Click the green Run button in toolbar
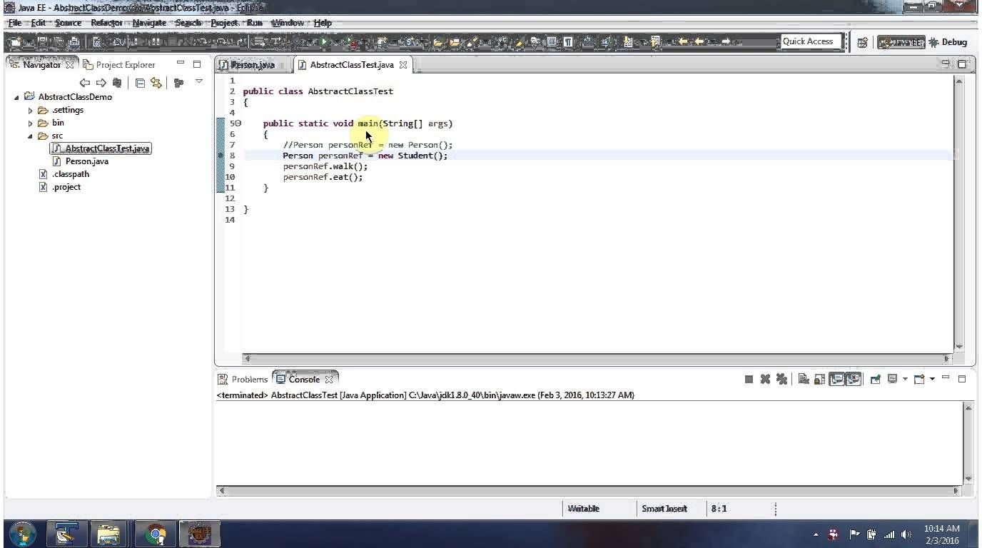 click(325, 42)
